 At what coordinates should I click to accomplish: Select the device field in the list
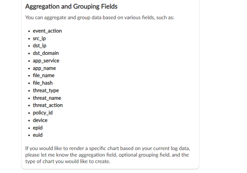coord(40,120)
